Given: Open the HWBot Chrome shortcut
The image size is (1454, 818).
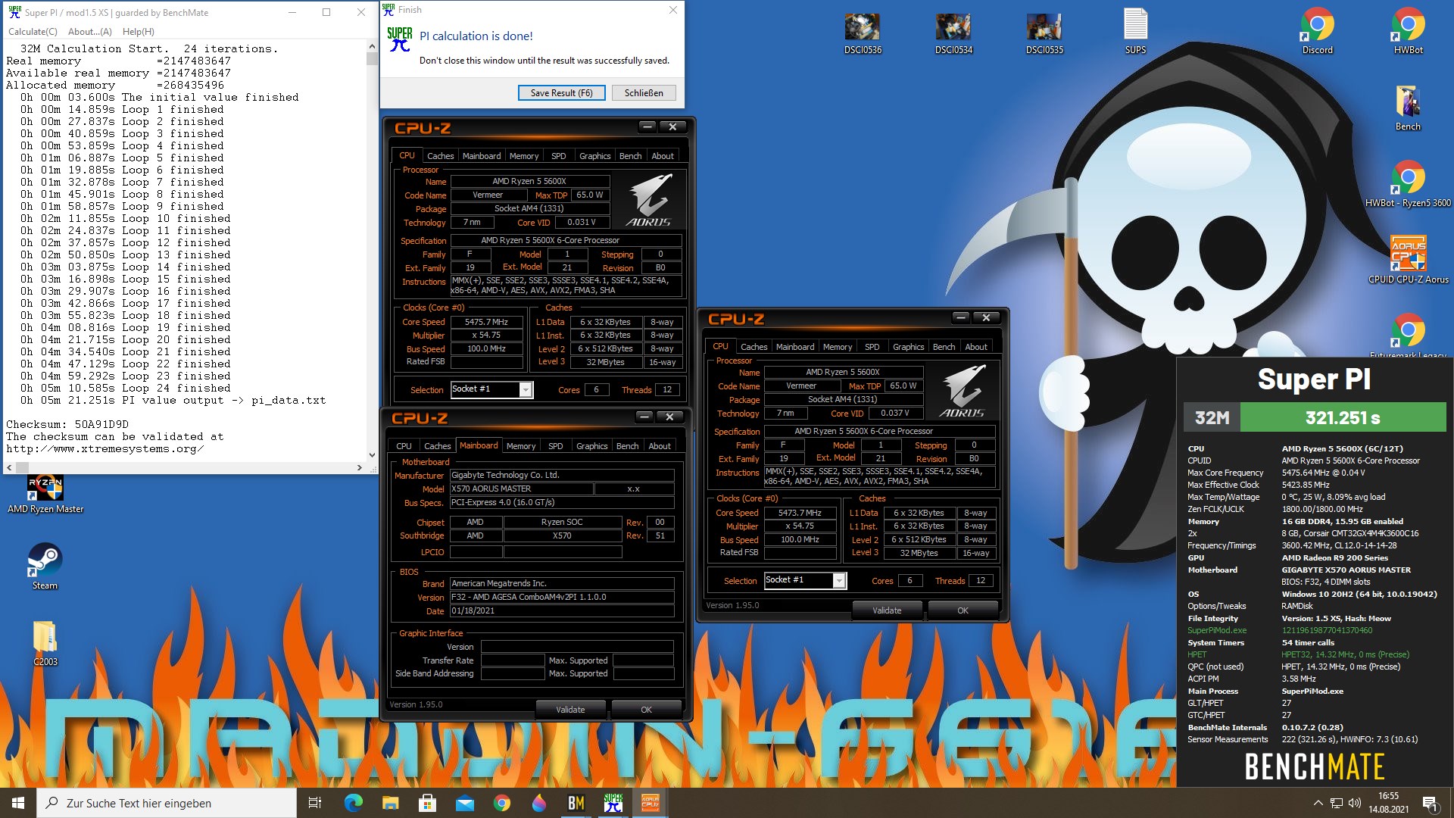Looking at the screenshot, I should (1408, 32).
